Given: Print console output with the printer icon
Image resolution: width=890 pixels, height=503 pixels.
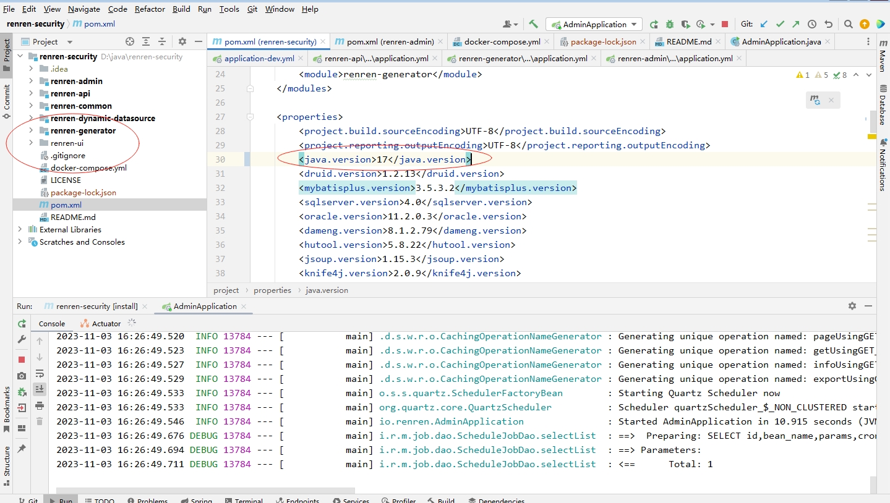Looking at the screenshot, I should tap(40, 405).
